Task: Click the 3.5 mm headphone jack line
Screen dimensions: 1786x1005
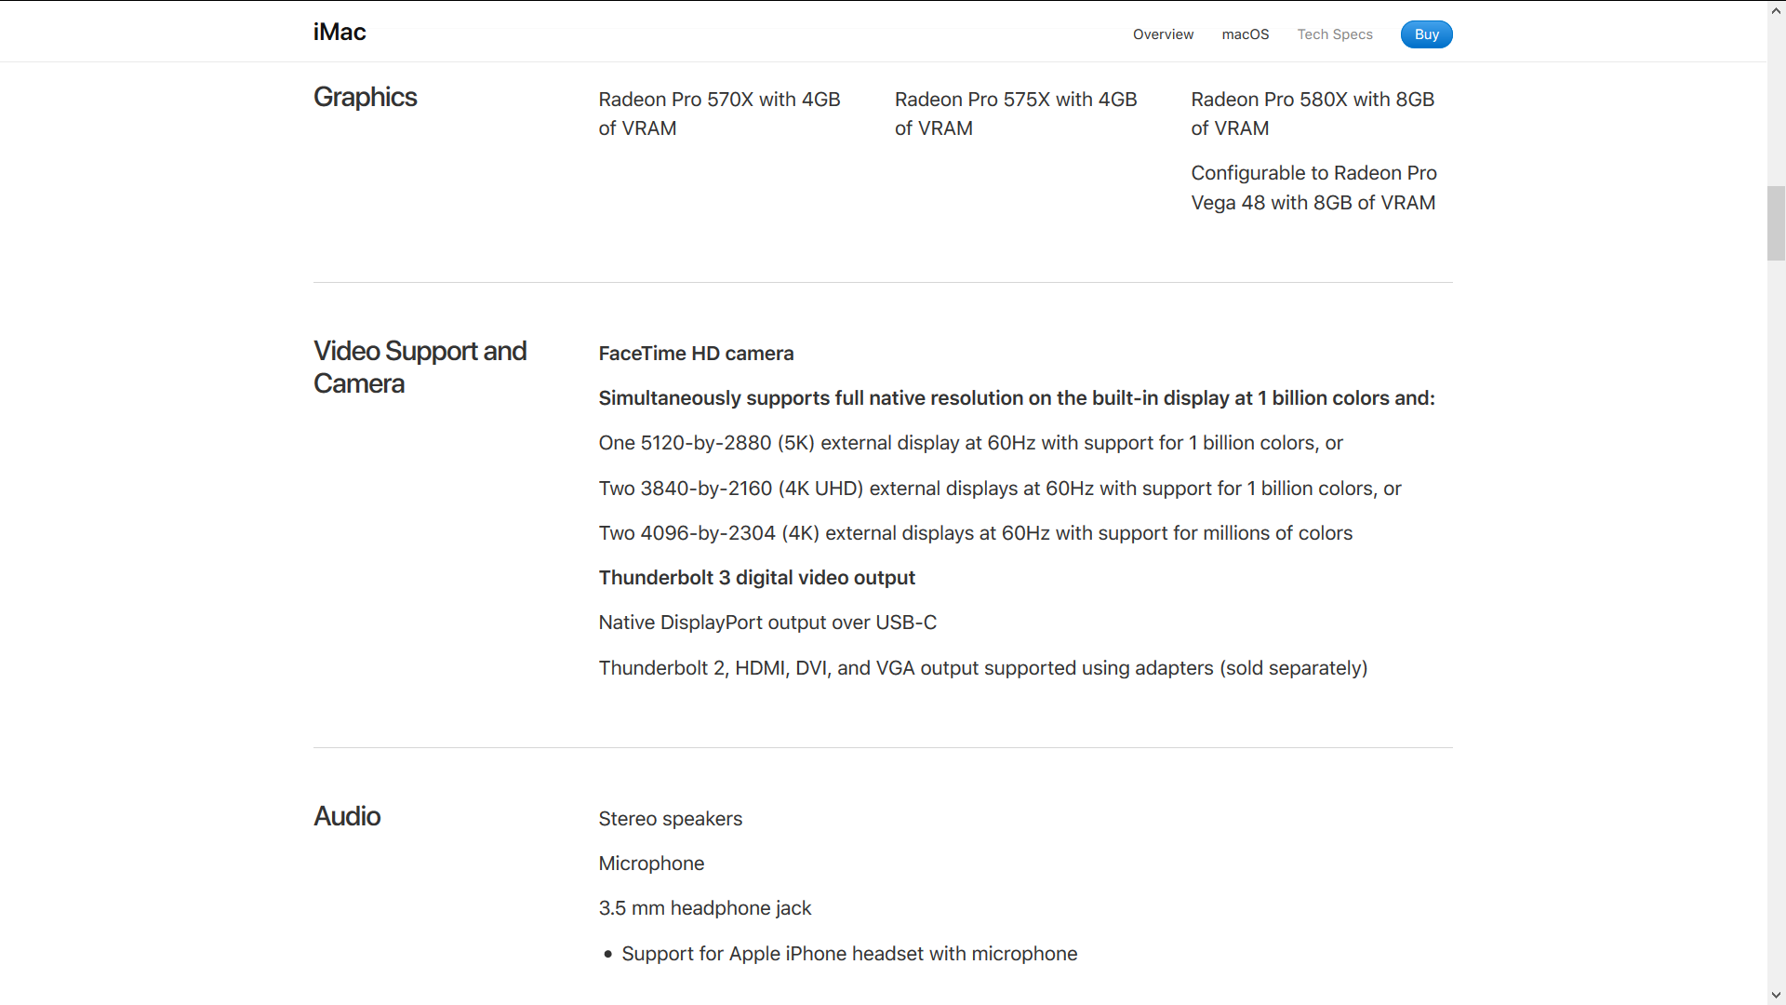Action: pyautogui.click(x=705, y=908)
